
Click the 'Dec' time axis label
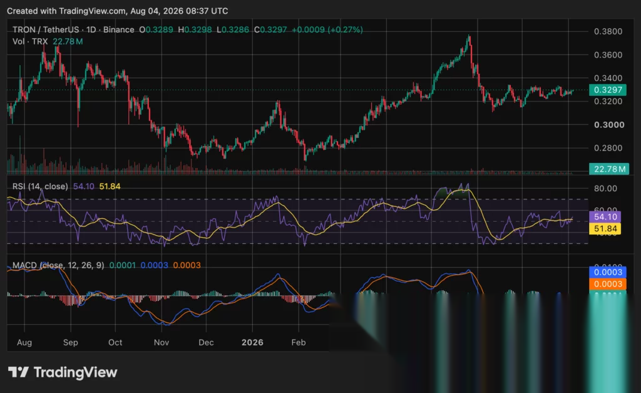[206, 342]
